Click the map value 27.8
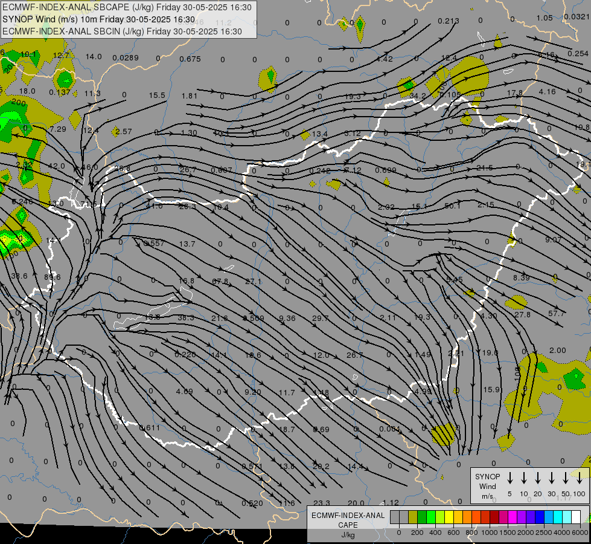The width and height of the screenshot is (591, 544). tap(522, 314)
